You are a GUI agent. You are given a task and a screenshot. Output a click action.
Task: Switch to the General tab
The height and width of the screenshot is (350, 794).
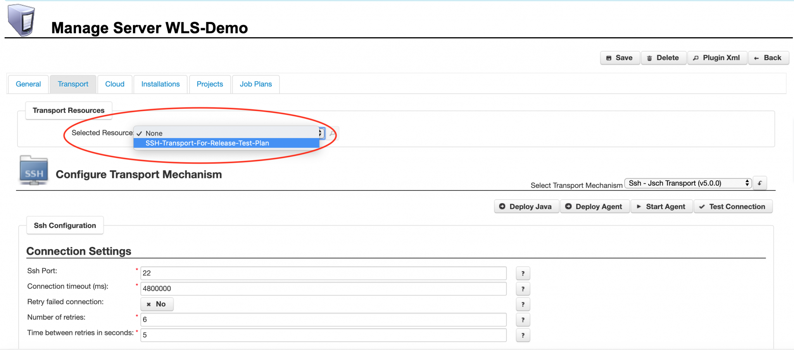[x=28, y=84]
